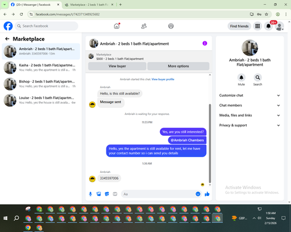Send a thumbs-up like
The height and width of the screenshot is (232, 291).
(x=207, y=194)
